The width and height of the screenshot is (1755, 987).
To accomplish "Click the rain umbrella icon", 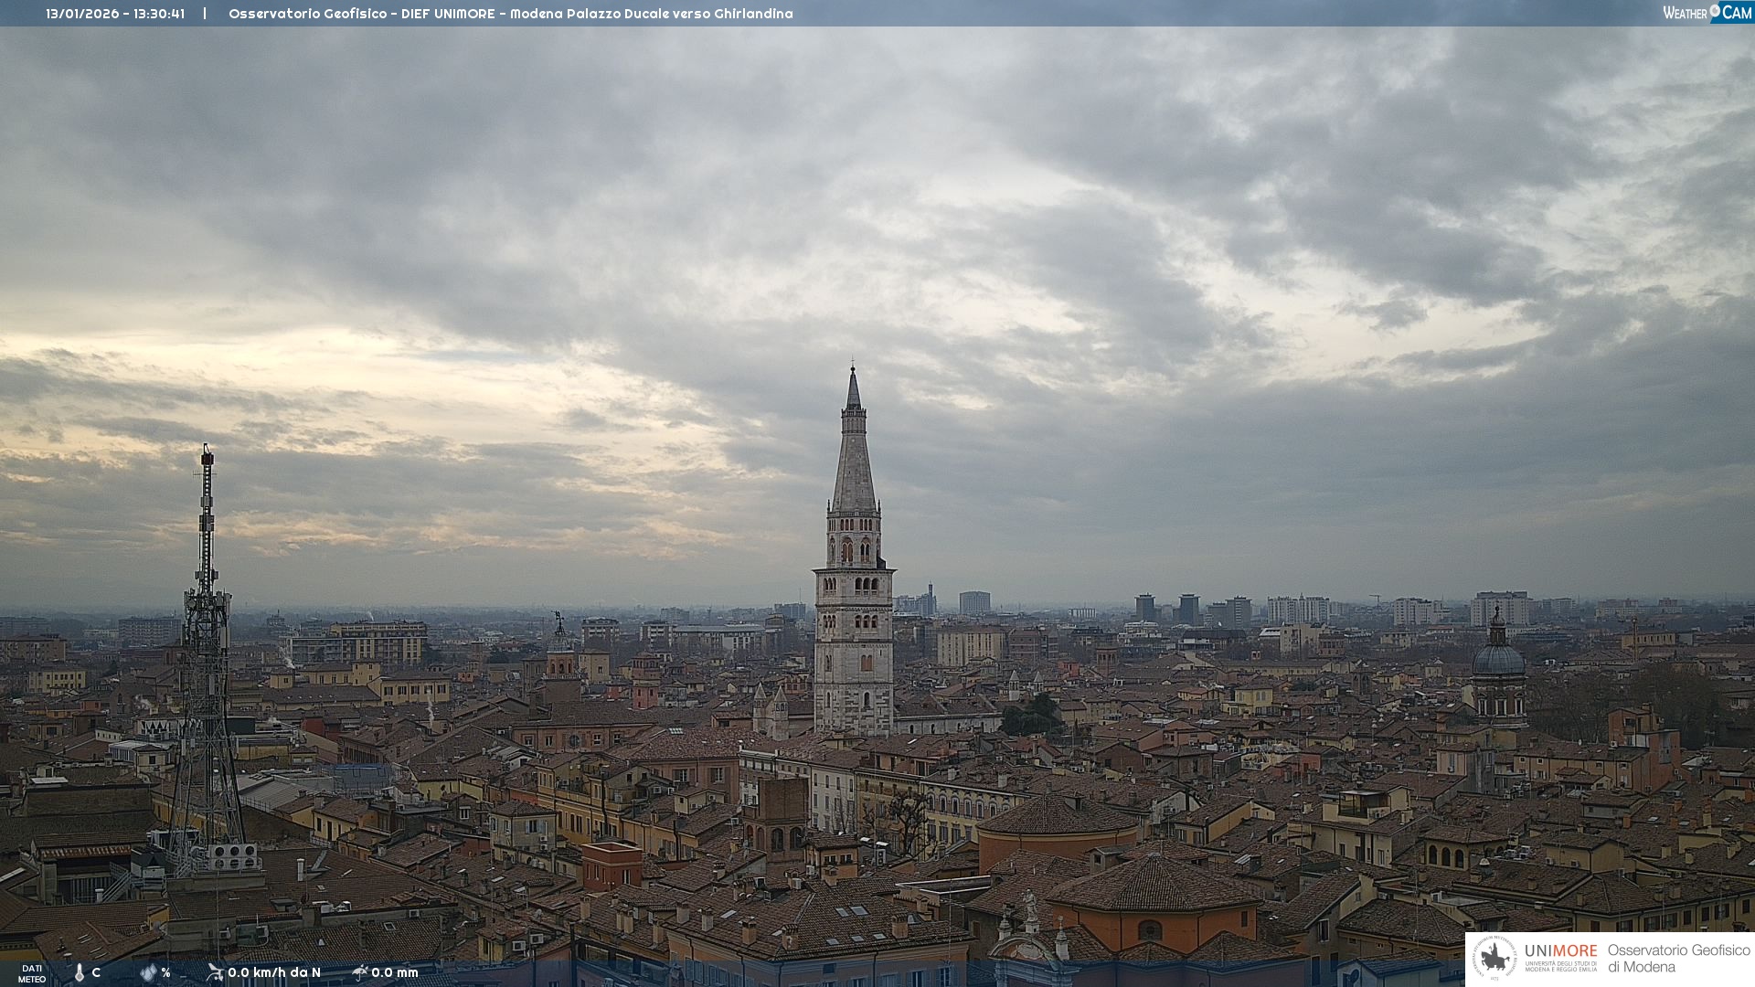I will click(x=360, y=972).
